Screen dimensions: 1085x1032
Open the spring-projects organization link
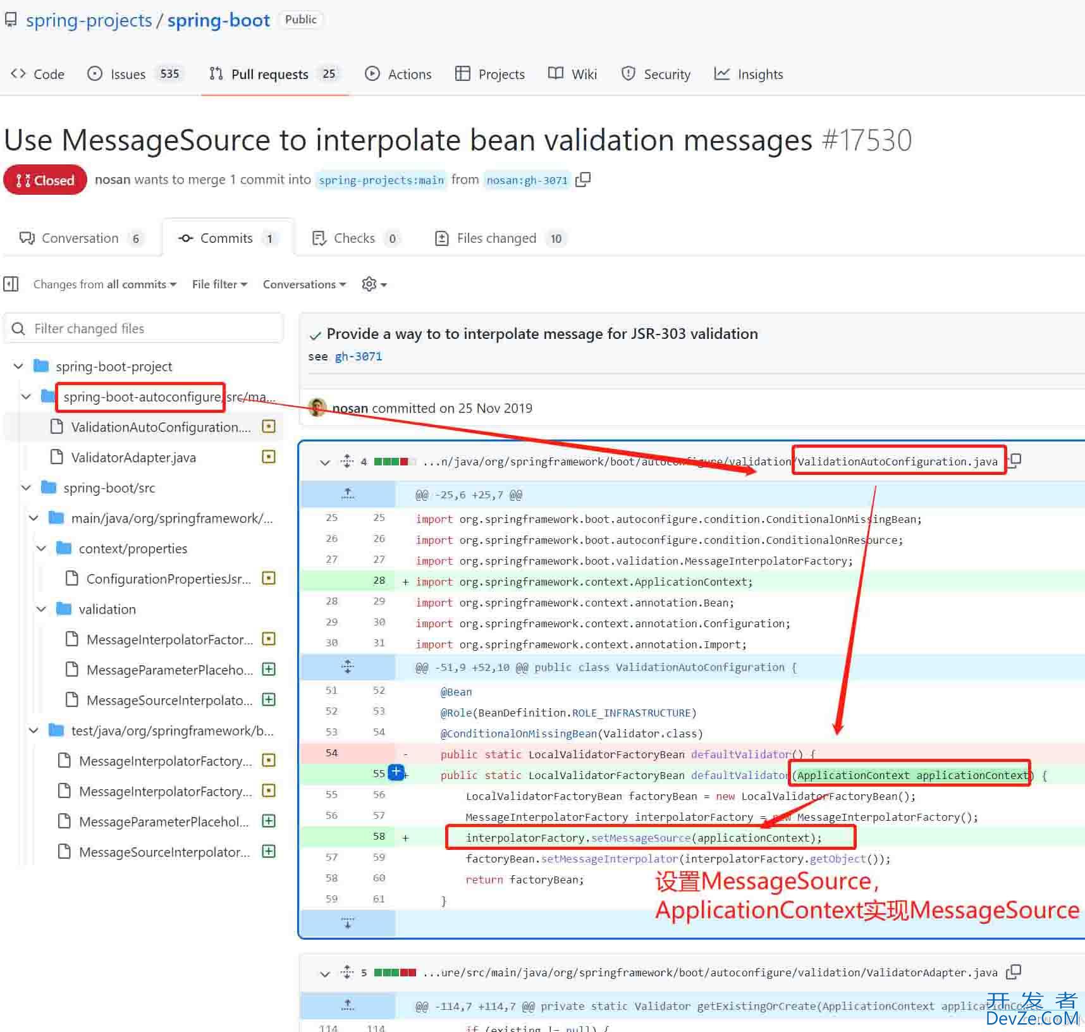pyautogui.click(x=89, y=20)
